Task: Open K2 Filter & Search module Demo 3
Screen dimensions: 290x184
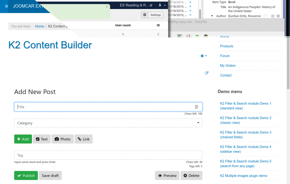Action: (246, 135)
